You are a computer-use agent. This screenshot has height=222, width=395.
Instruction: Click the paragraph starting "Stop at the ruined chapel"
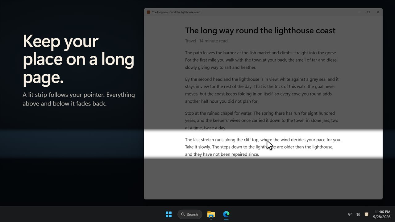[x=262, y=121]
